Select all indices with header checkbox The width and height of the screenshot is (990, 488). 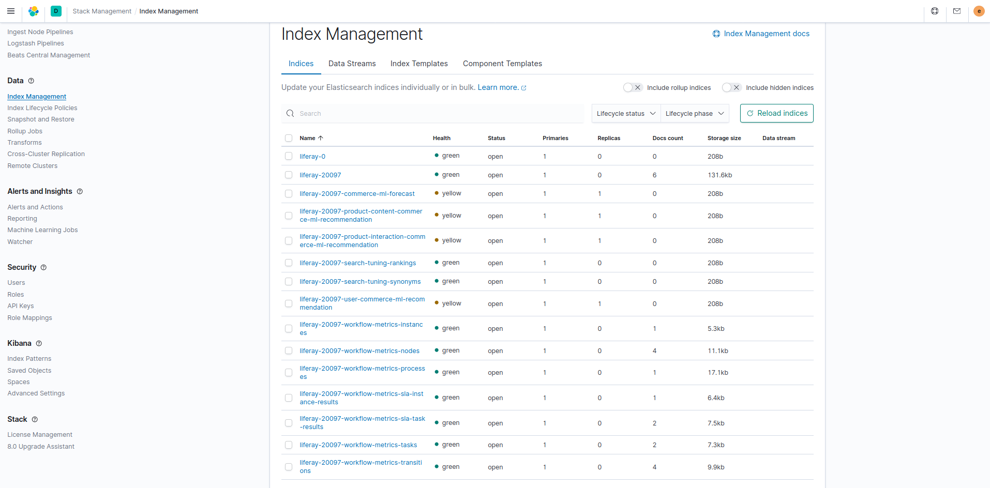(x=289, y=138)
